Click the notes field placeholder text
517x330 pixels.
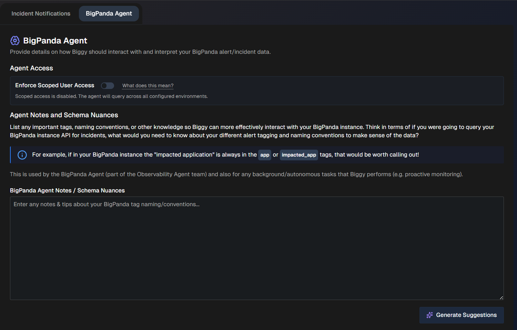coord(106,204)
